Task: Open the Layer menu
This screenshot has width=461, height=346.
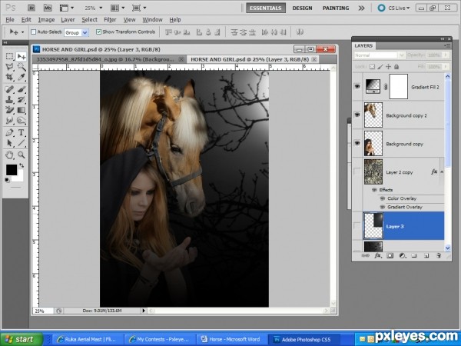Action: 68,20
